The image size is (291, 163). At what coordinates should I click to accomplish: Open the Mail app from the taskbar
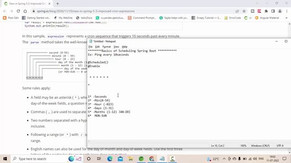pyautogui.click(x=120, y=159)
